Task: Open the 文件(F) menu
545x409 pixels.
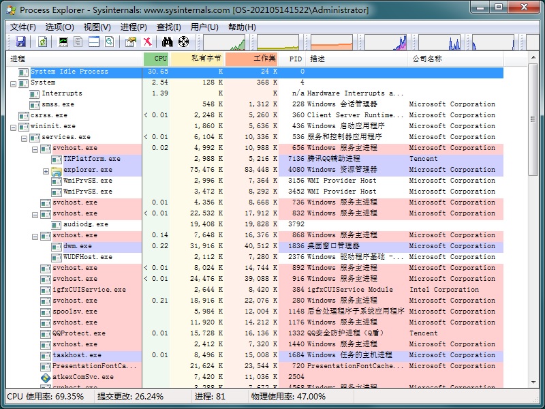Action: point(23,27)
